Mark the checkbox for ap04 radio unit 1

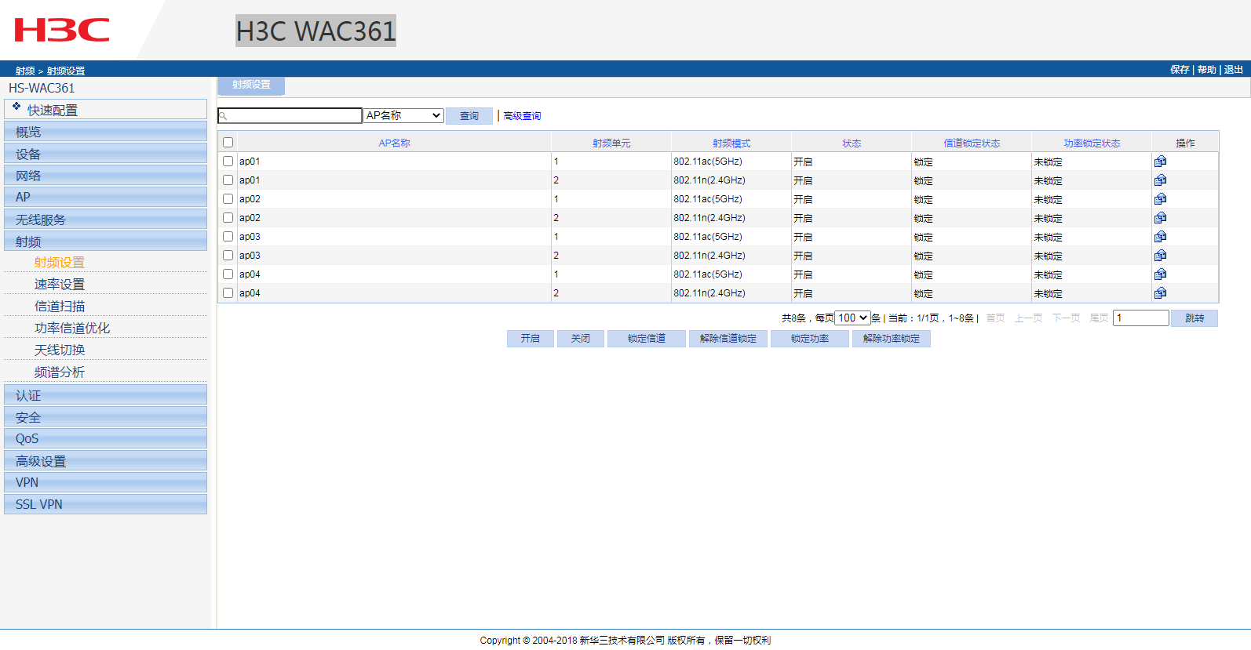pos(228,274)
